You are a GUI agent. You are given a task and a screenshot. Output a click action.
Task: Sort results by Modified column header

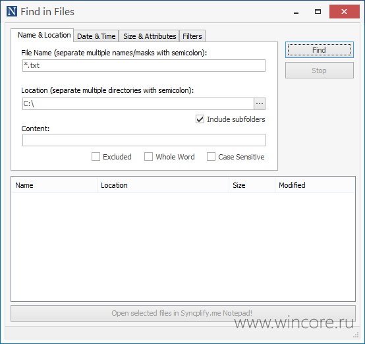click(x=315, y=185)
